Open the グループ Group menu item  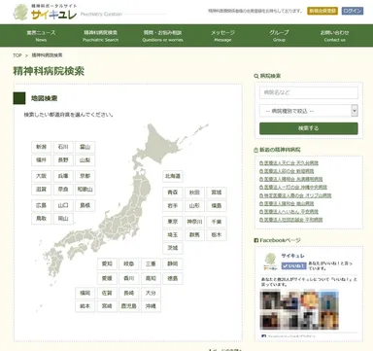(279, 36)
